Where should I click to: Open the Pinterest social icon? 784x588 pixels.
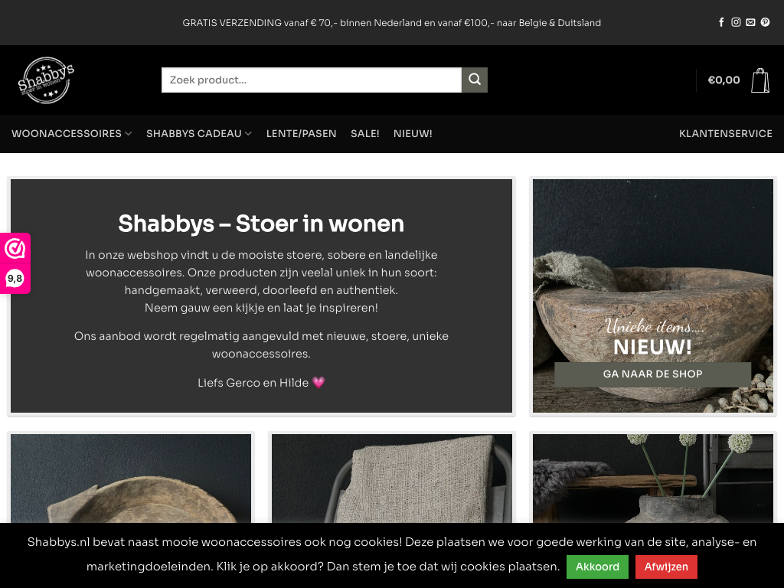[x=765, y=22]
